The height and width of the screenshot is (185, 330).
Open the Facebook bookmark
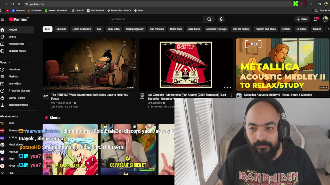click(18, 11)
